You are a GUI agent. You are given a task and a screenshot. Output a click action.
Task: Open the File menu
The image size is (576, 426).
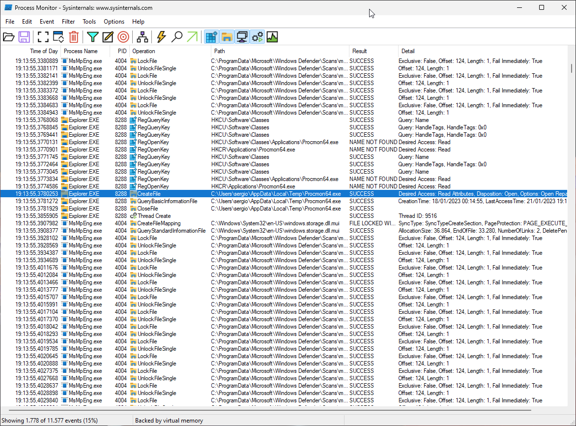pos(10,22)
